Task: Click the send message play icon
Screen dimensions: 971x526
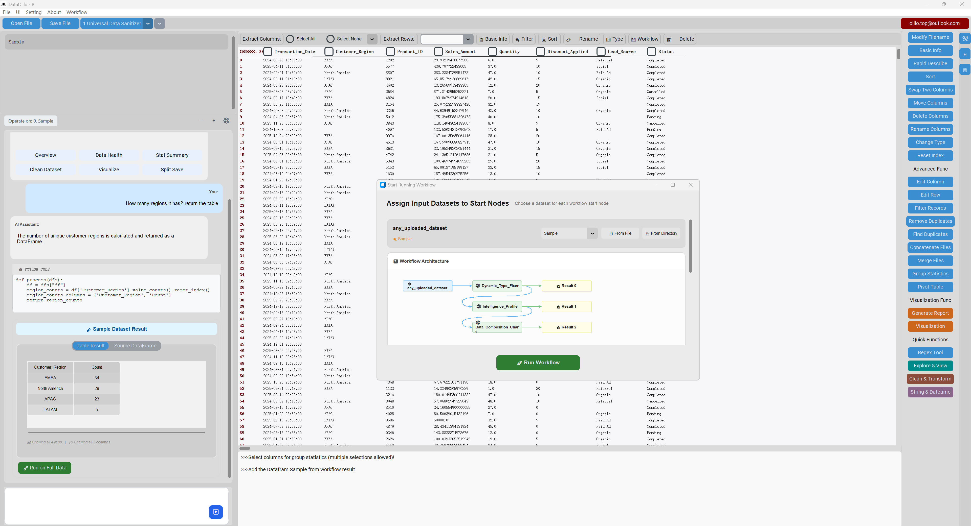Action: (216, 512)
